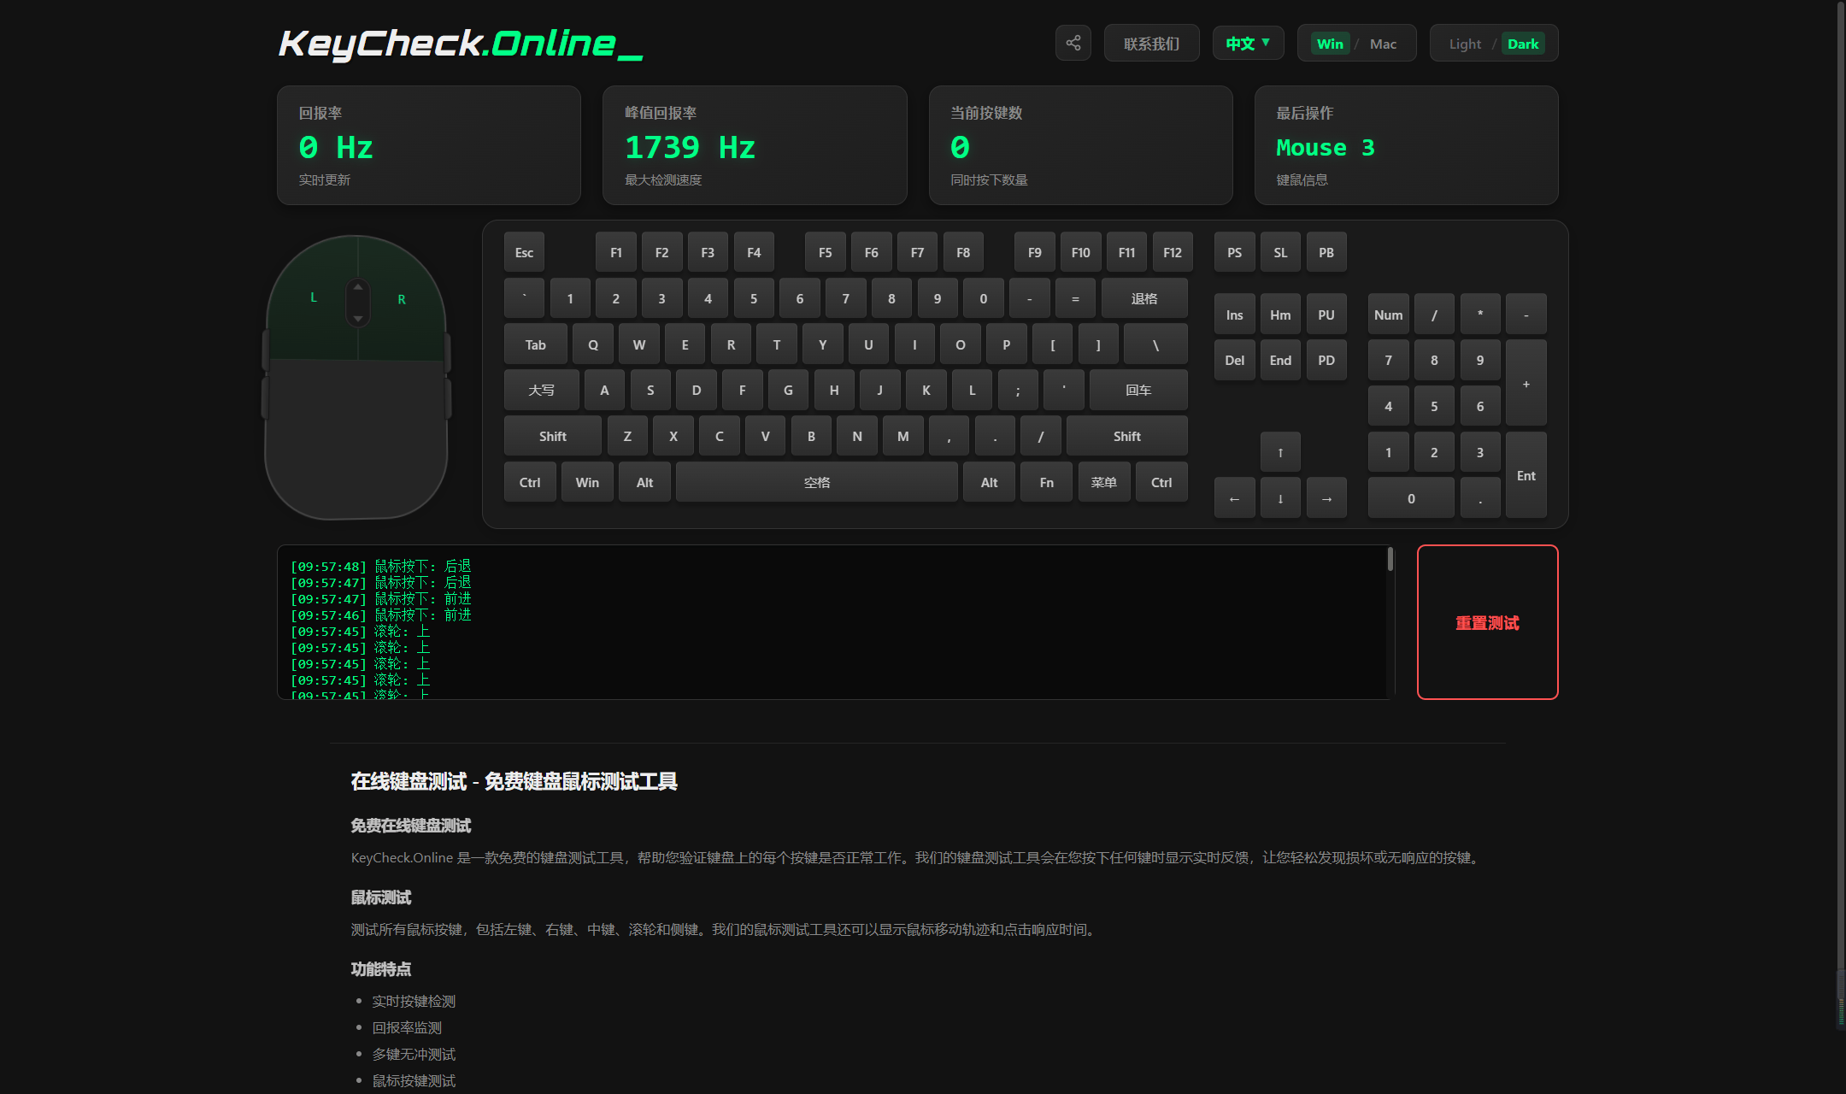
Task: Click the 回车 enter key
Action: coord(1138,390)
